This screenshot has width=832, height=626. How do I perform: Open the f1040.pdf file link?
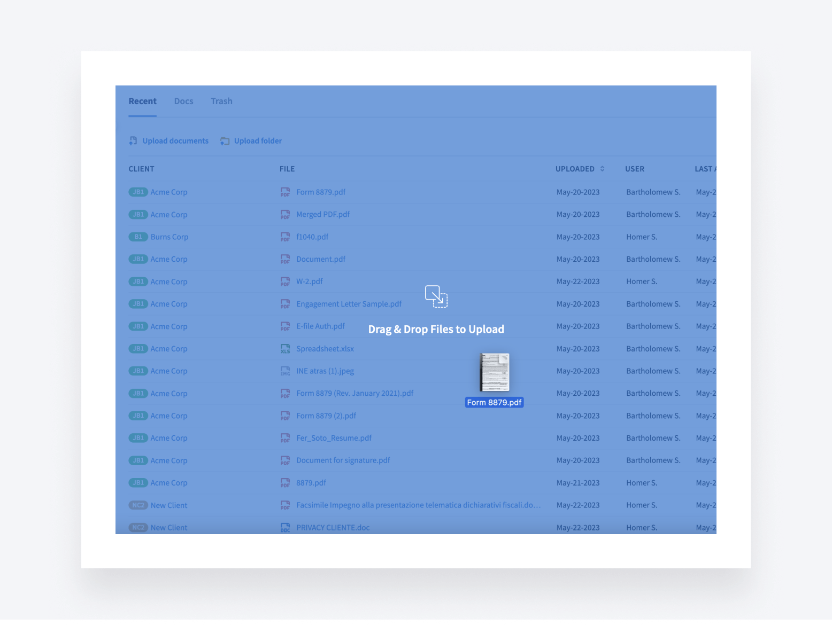312,237
